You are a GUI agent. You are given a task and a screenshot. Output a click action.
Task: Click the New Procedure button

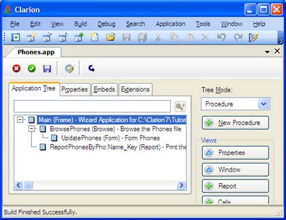click(x=235, y=122)
